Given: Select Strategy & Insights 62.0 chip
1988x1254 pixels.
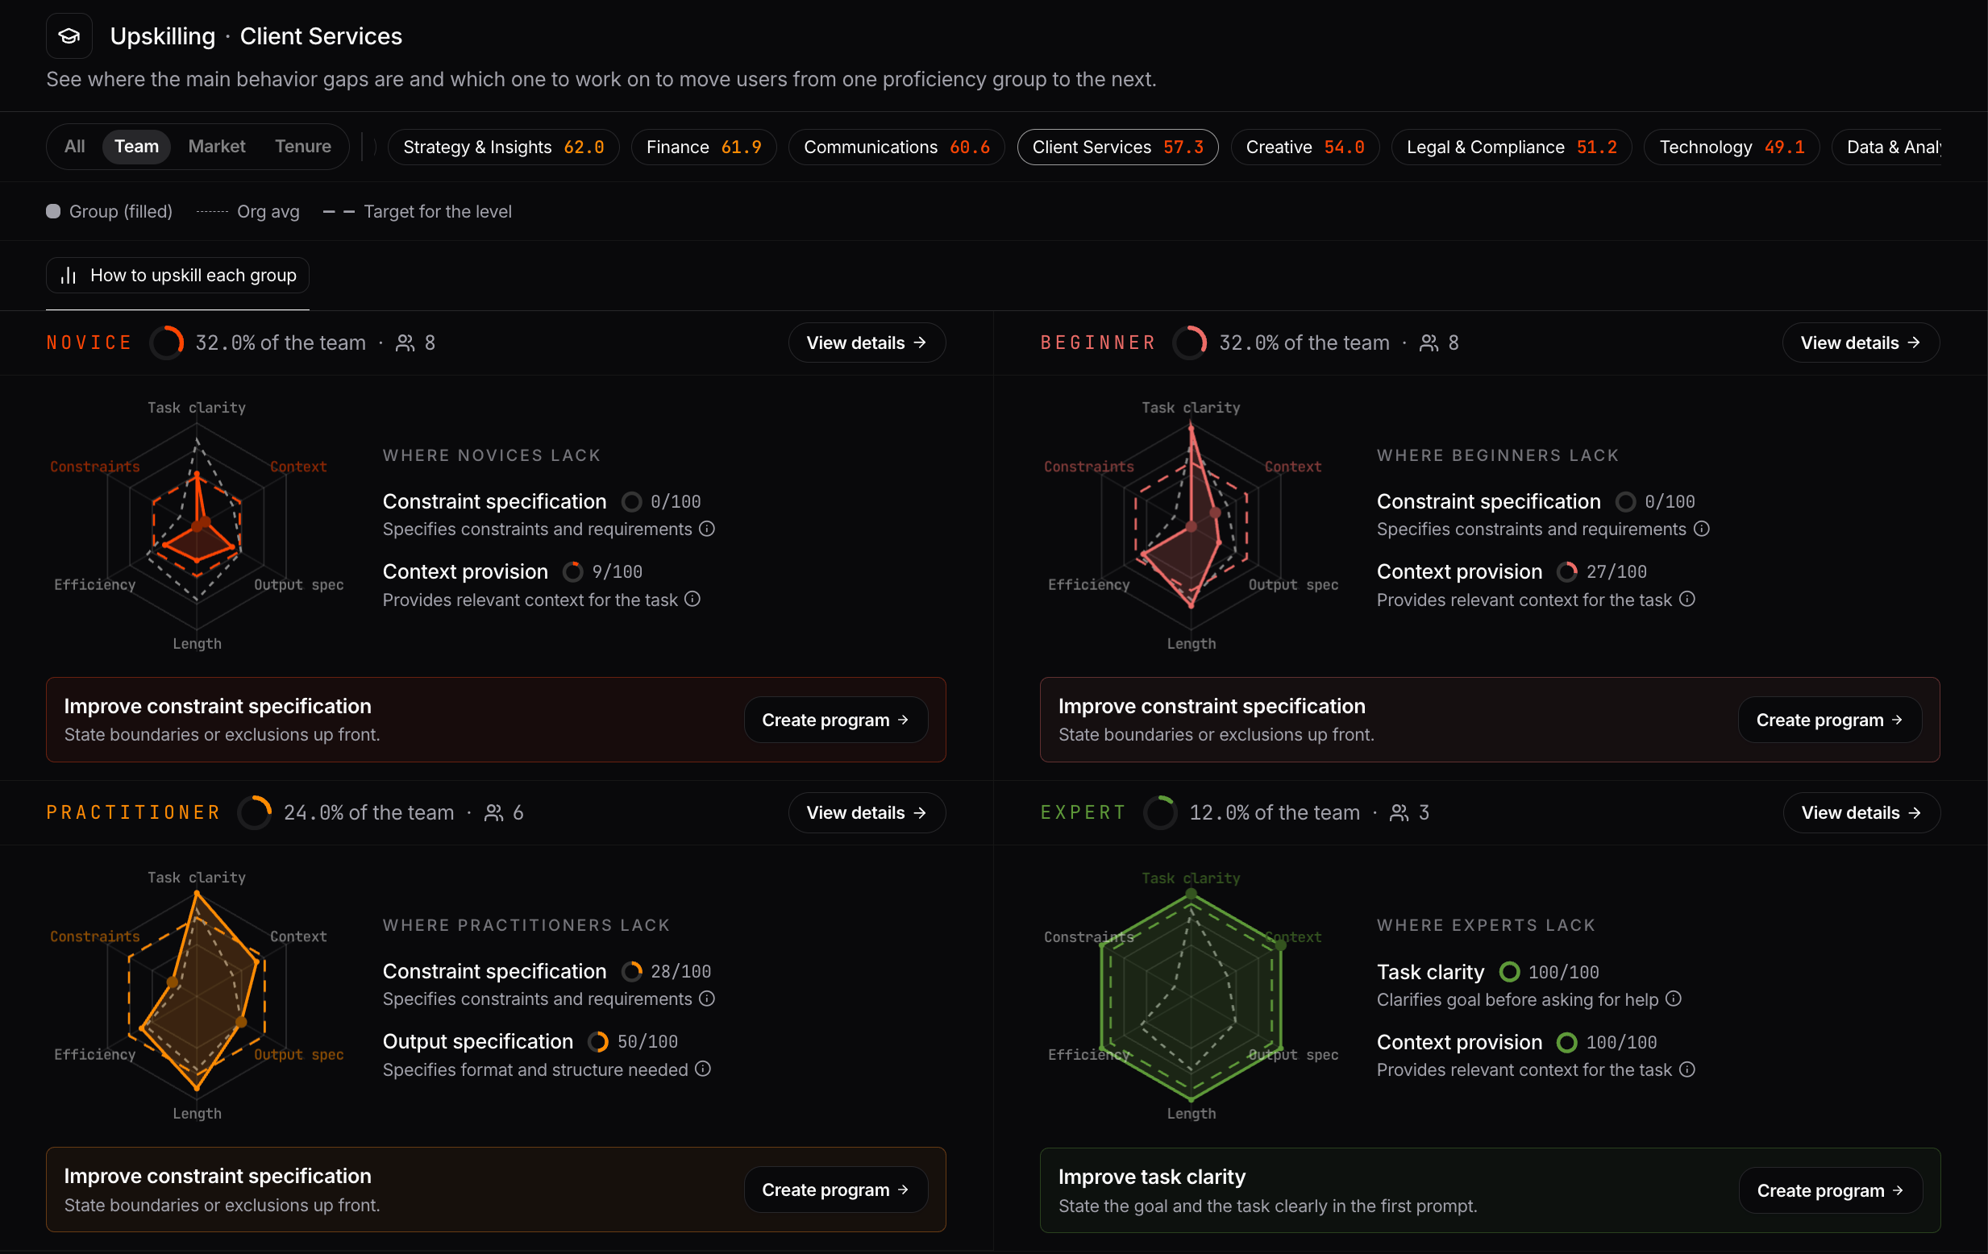Looking at the screenshot, I should point(504,147).
